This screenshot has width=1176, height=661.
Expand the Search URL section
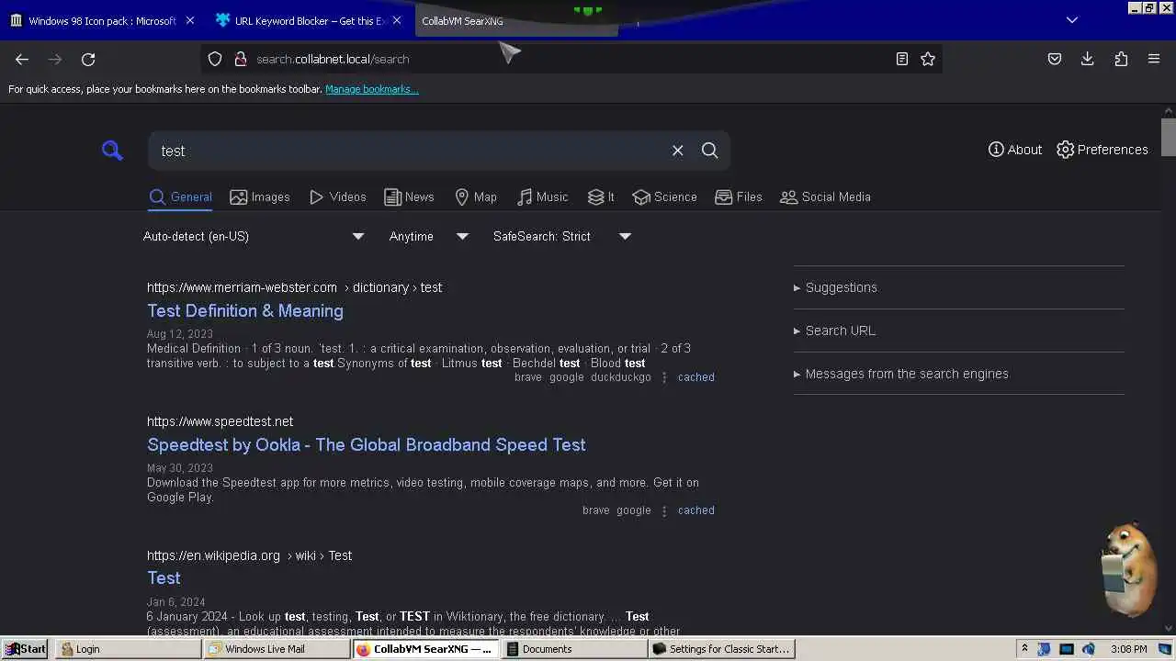[x=834, y=330]
